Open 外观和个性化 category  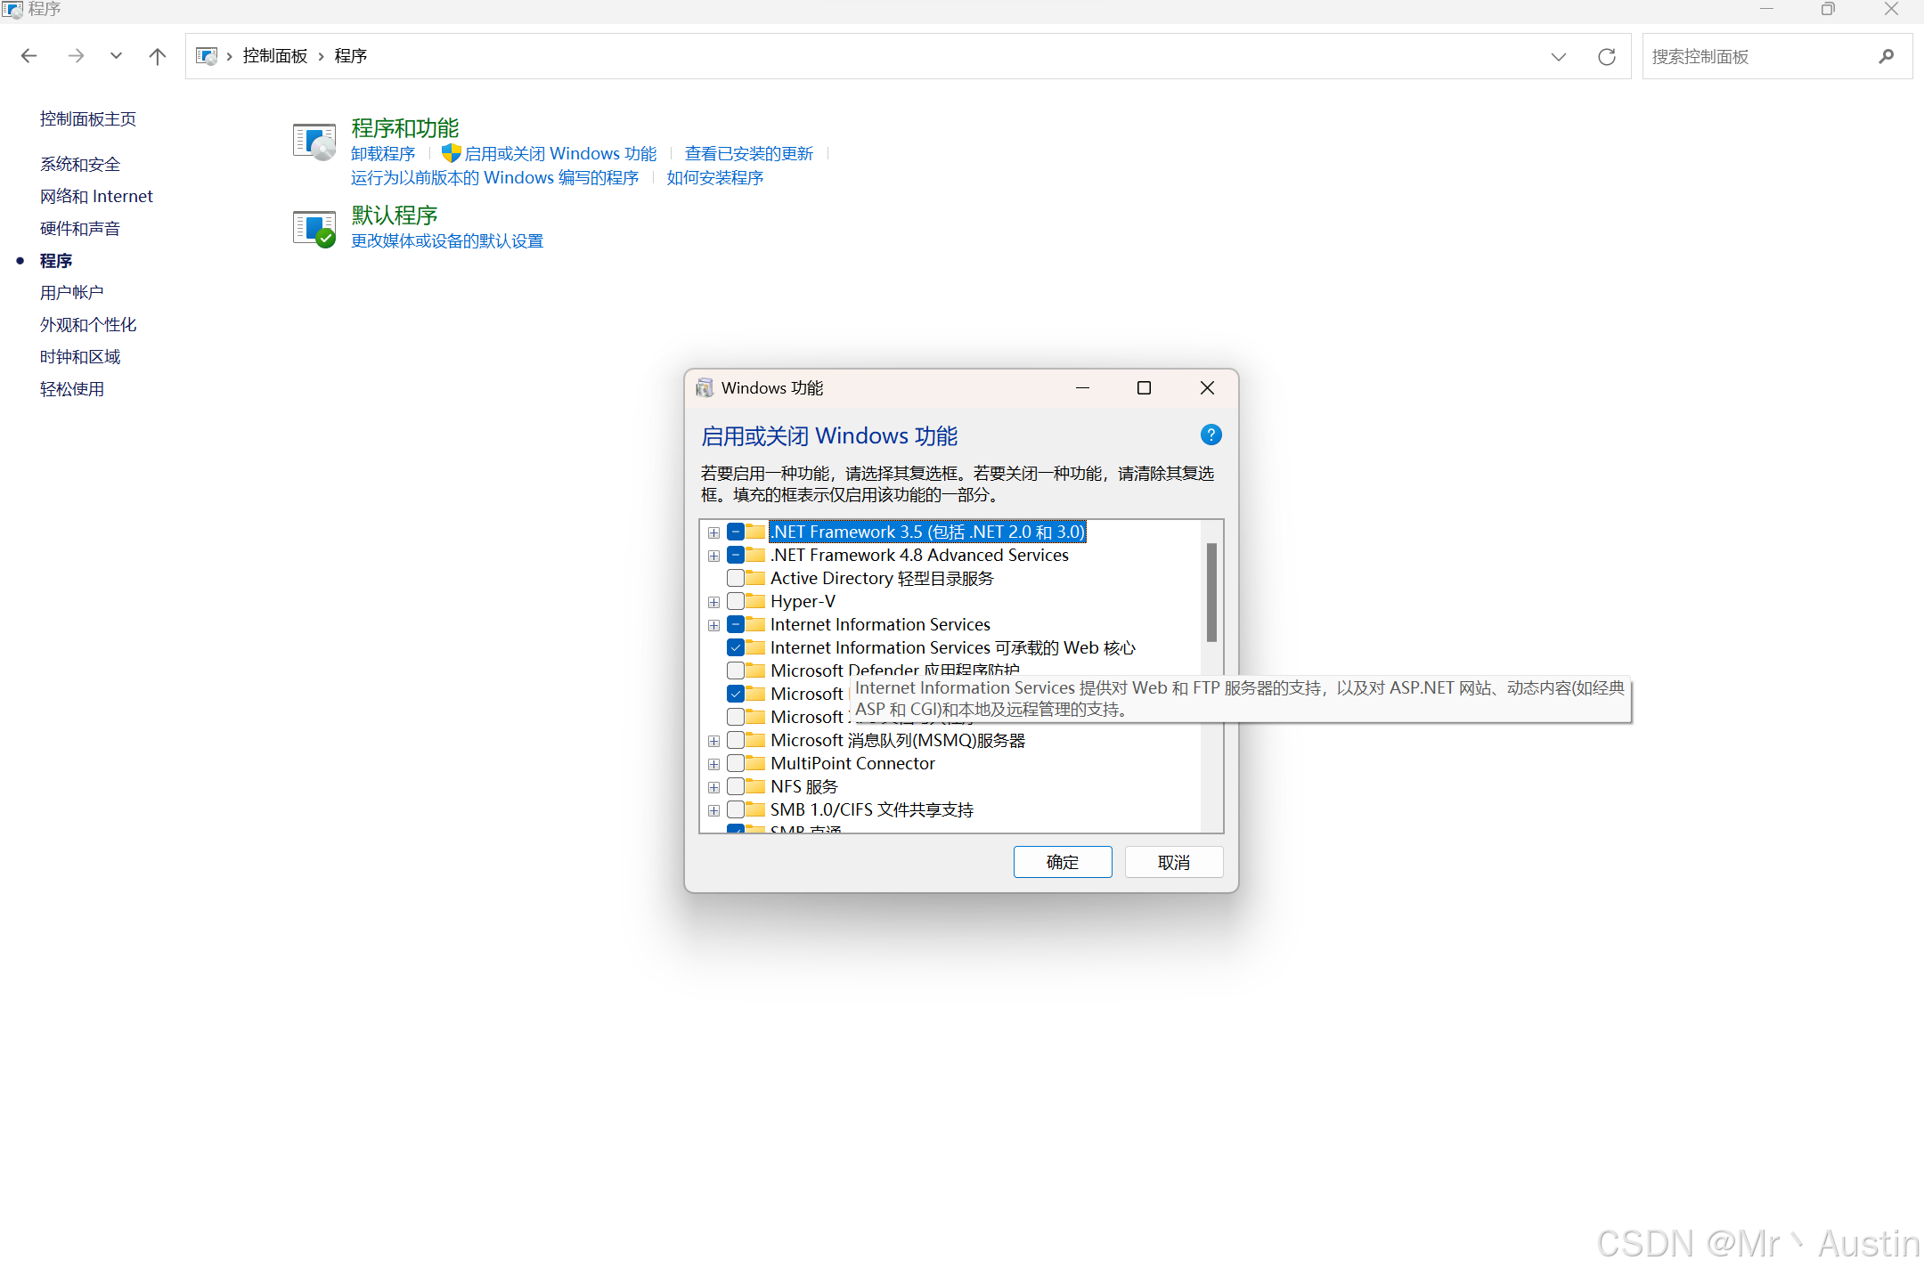coord(88,325)
